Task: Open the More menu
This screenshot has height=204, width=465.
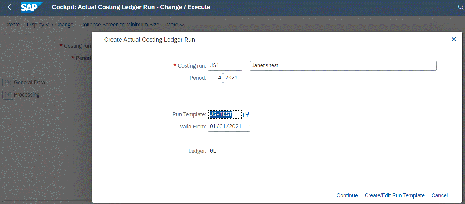Action: [175, 25]
